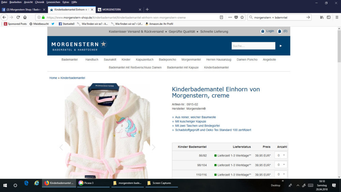Click the Twitter bookmark icon
Image resolution: width=341 pixels, height=192 pixels.
(53, 24)
